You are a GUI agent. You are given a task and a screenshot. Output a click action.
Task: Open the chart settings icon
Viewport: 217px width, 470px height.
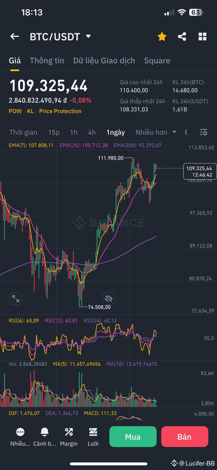point(203,132)
